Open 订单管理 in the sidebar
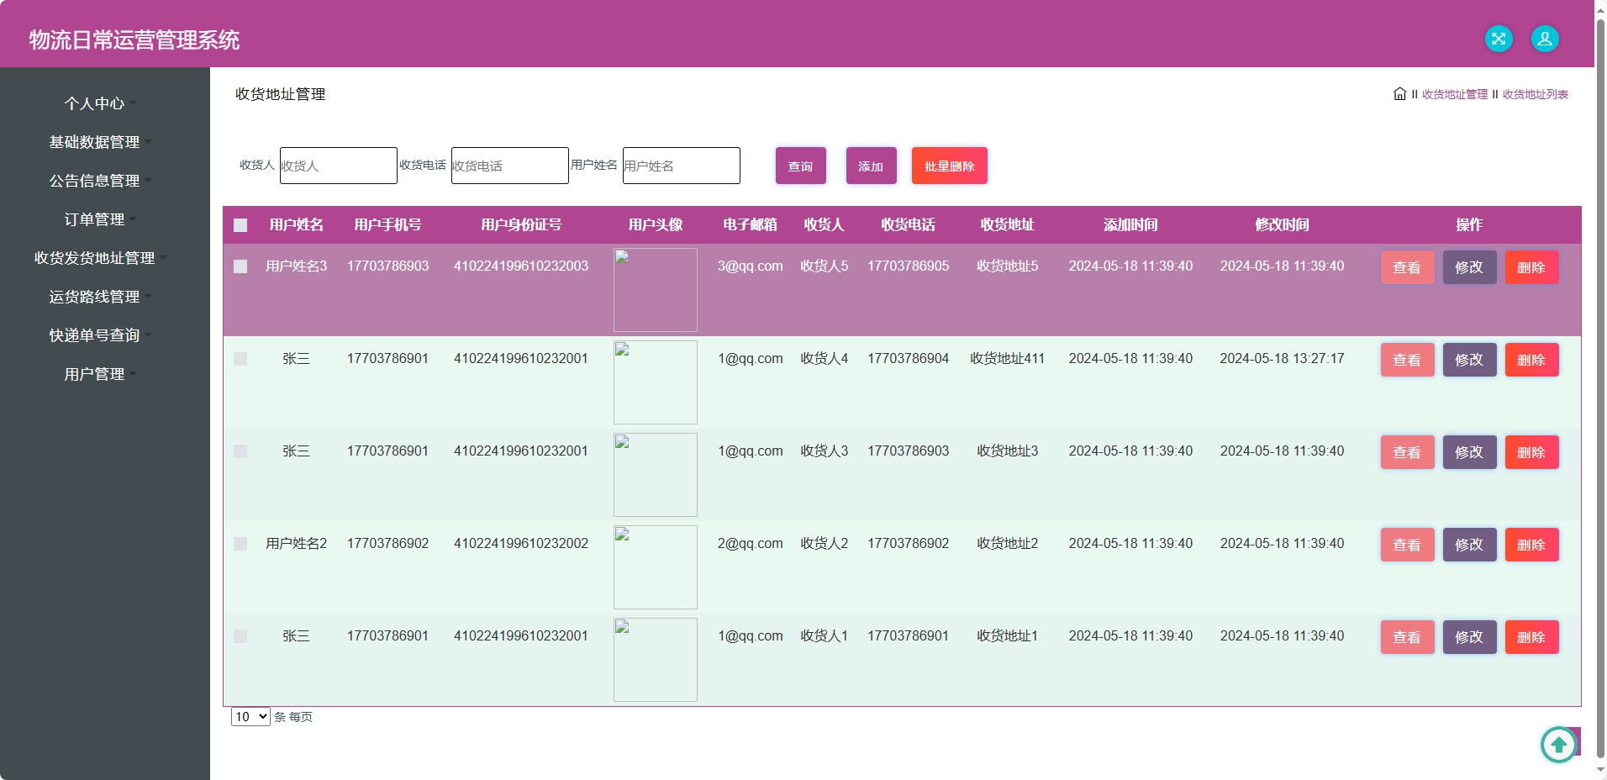Screen dimensions: 1607x780 95,219
